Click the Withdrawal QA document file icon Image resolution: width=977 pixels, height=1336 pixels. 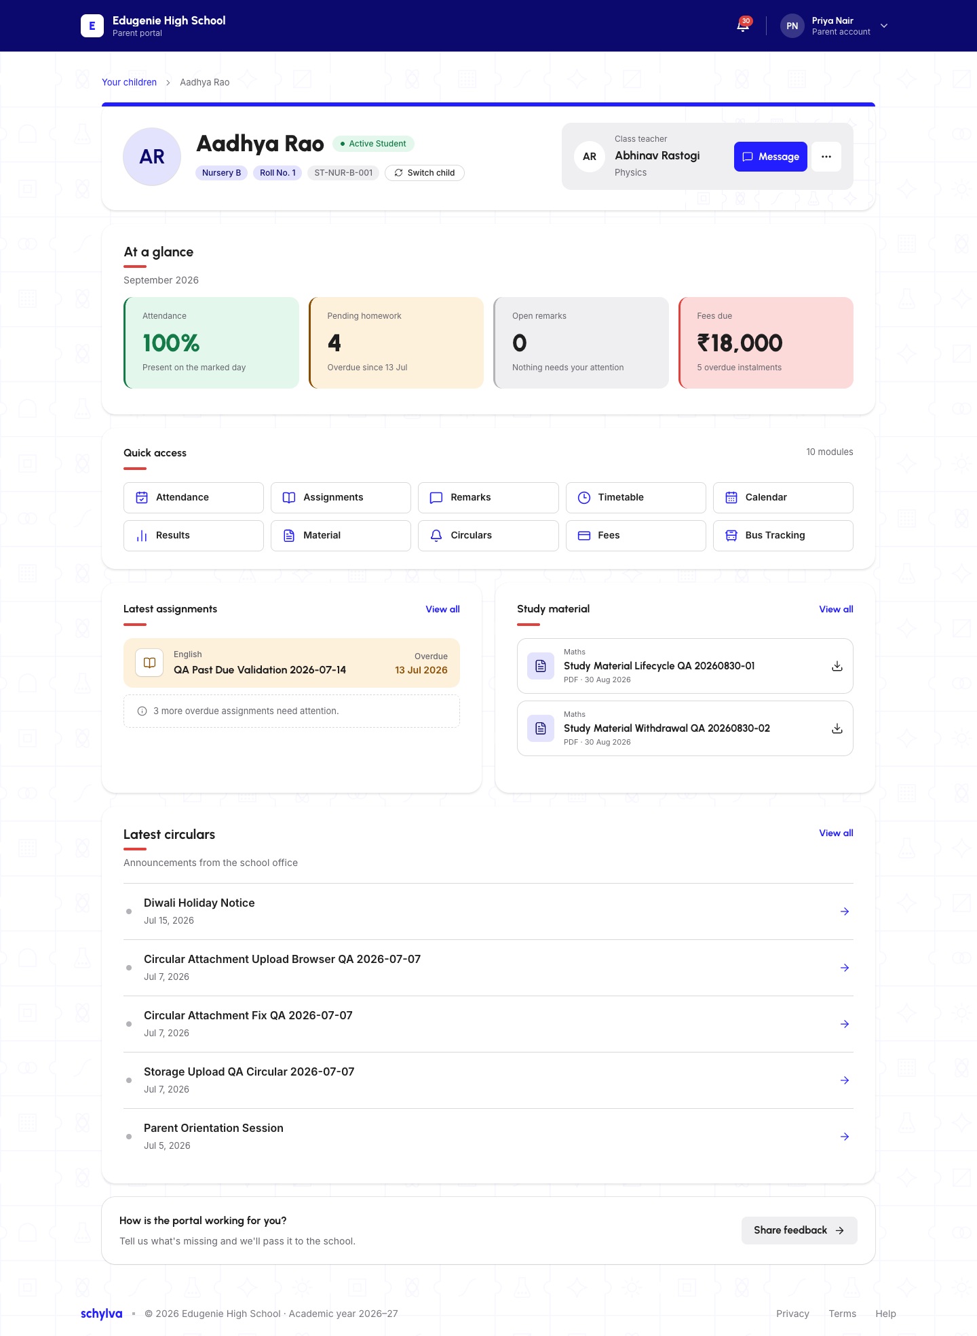[x=541, y=728]
